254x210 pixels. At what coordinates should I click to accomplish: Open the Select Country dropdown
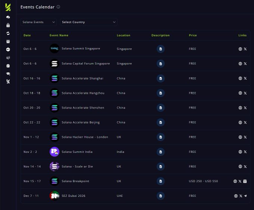(89, 22)
